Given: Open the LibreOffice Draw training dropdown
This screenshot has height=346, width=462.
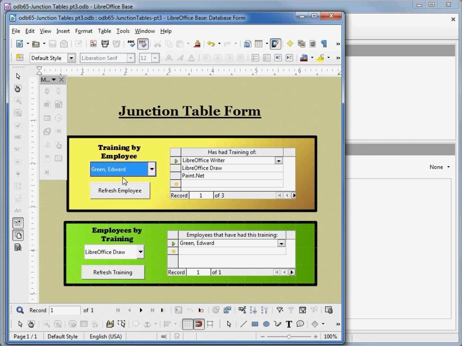Looking at the screenshot, I should click(140, 252).
